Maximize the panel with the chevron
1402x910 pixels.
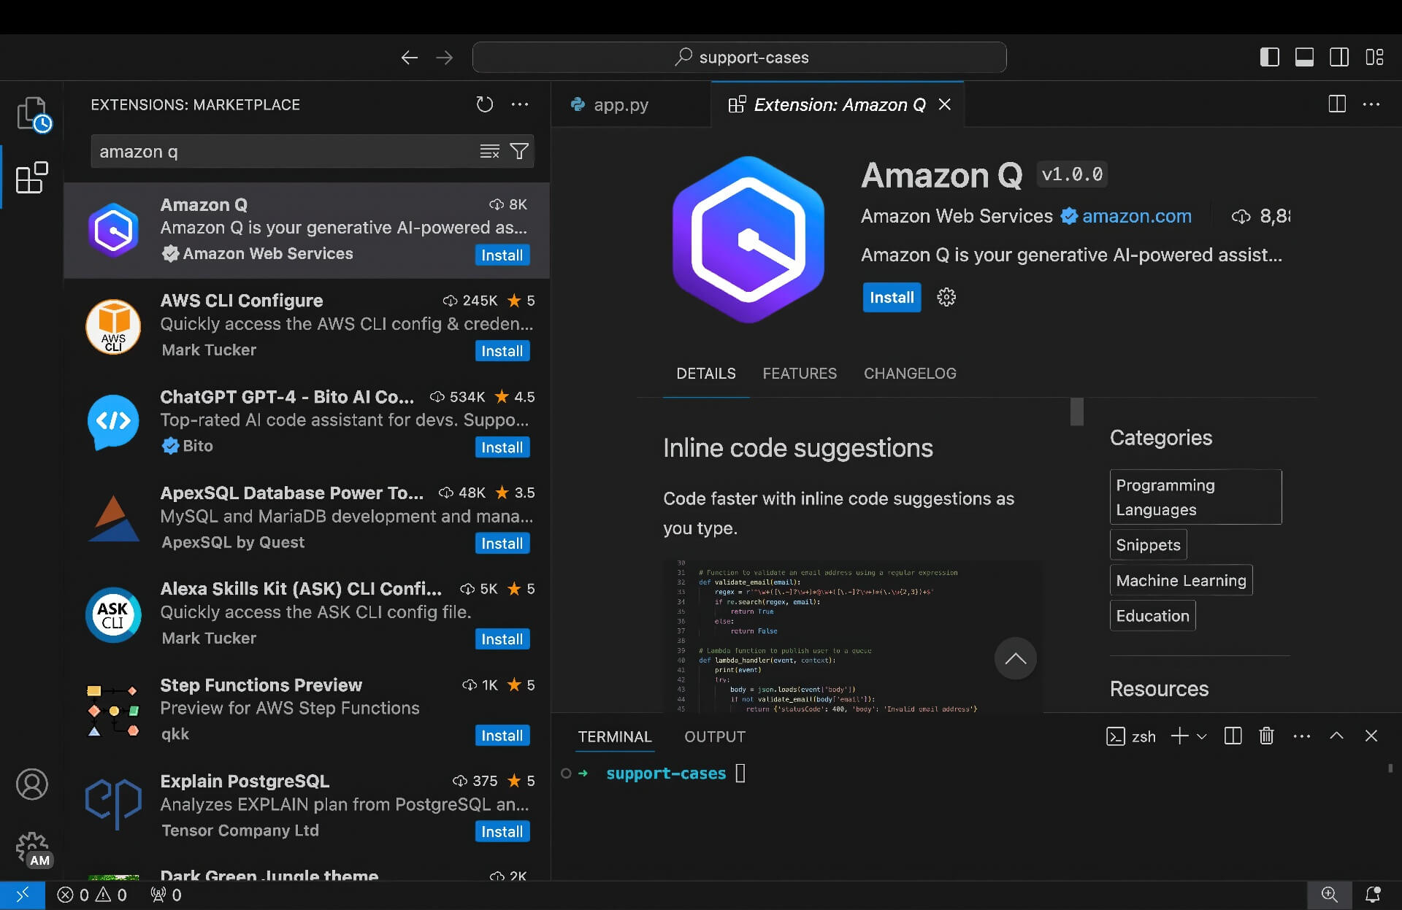pyautogui.click(x=1337, y=736)
